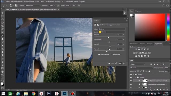Open the Файл menu
Screen dimensions: 171x96
tap(7, 2)
